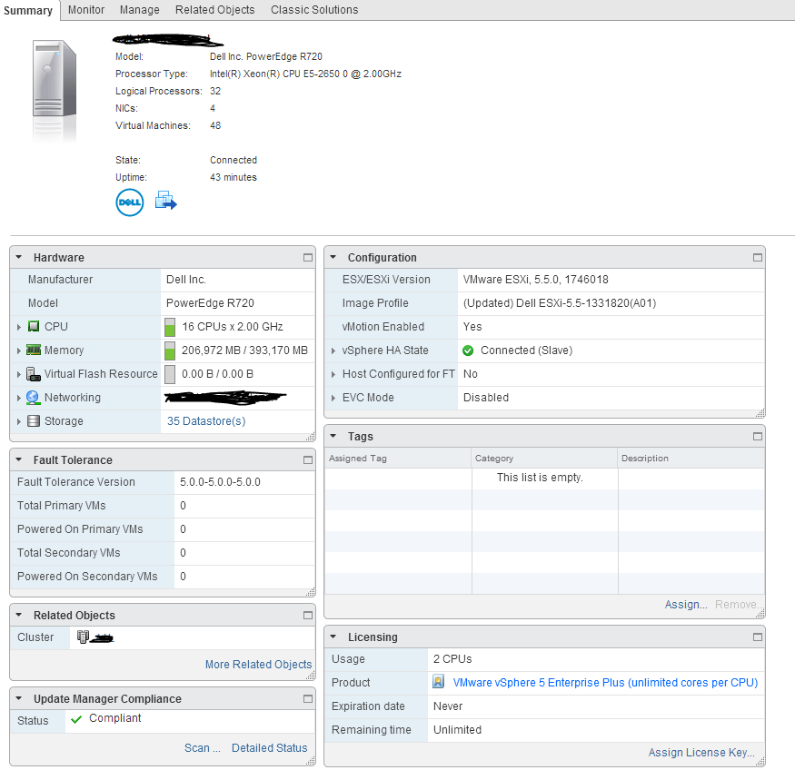Expand the Storage row
This screenshot has width=795, height=770.
(x=19, y=421)
